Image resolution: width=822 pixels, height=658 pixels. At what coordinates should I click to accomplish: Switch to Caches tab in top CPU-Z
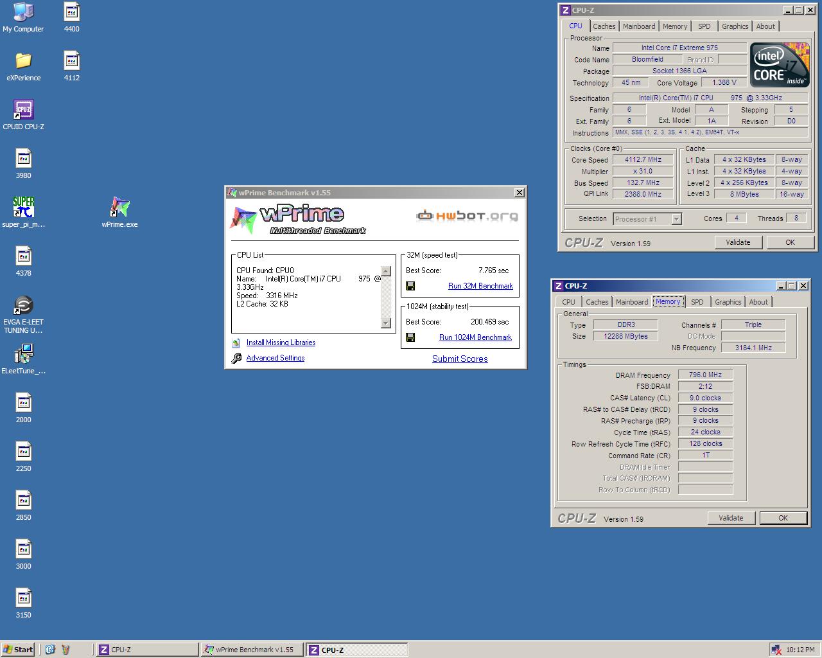point(604,26)
